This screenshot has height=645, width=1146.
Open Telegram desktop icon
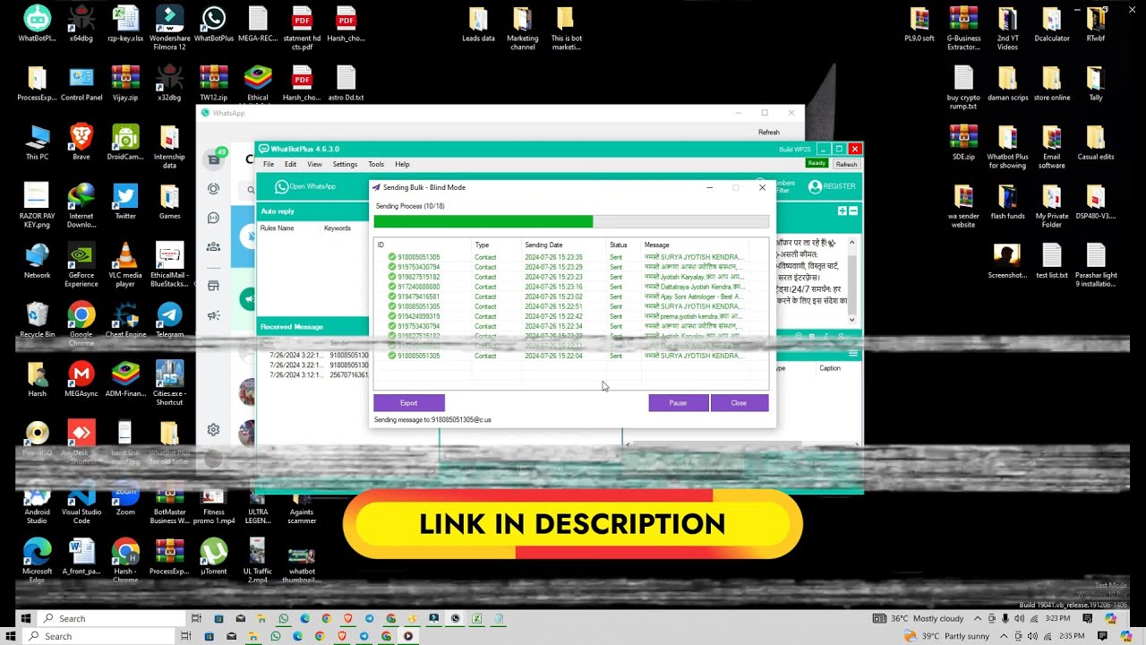tap(169, 320)
